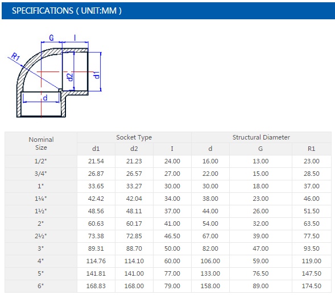The width and height of the screenshot is (335, 295).
Task: Select the Structural Diameter group header
Action: (x=261, y=137)
